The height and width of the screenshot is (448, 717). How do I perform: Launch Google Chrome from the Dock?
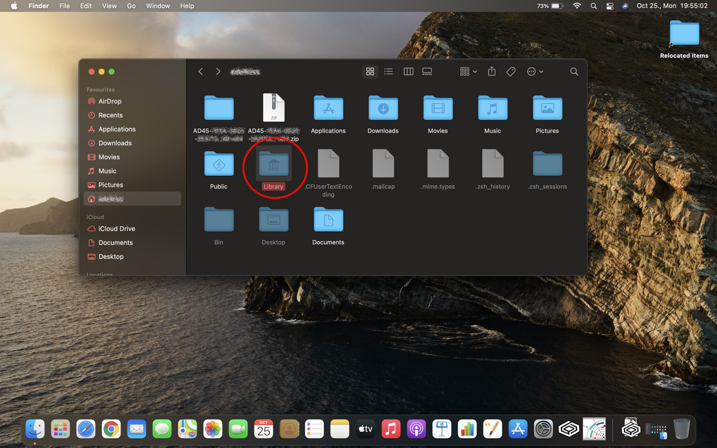[111, 430]
